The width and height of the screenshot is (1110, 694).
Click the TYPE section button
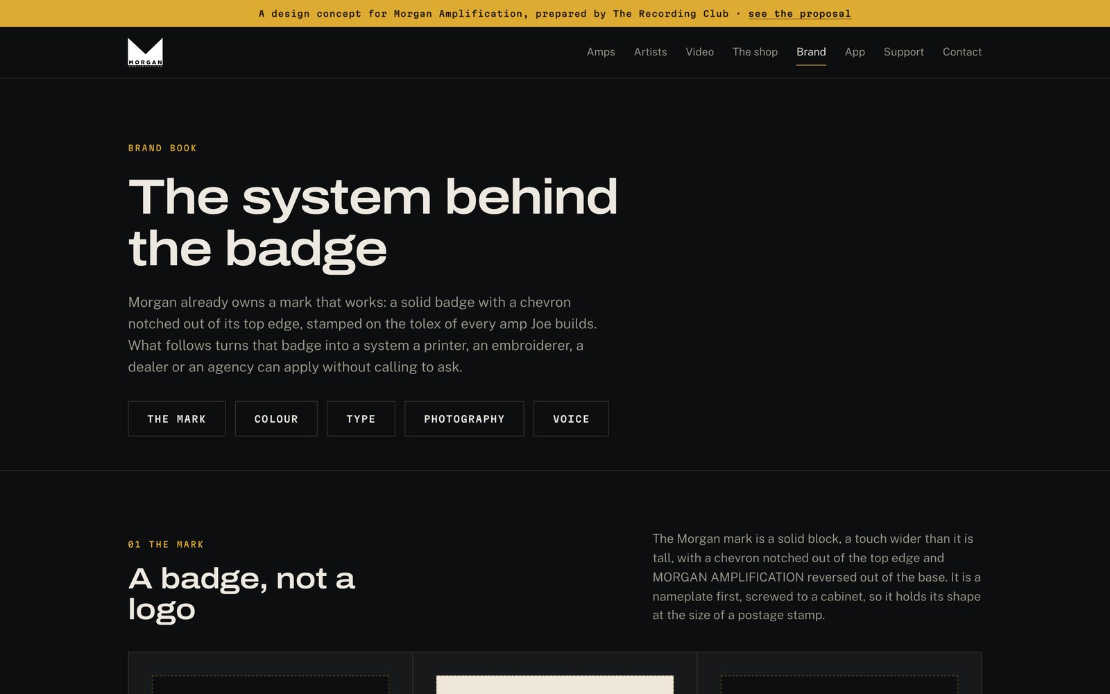361,418
